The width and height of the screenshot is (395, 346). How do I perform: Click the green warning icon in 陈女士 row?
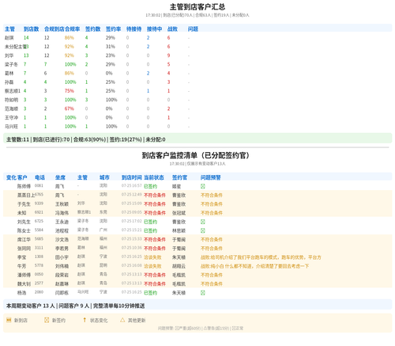[x=203, y=230]
